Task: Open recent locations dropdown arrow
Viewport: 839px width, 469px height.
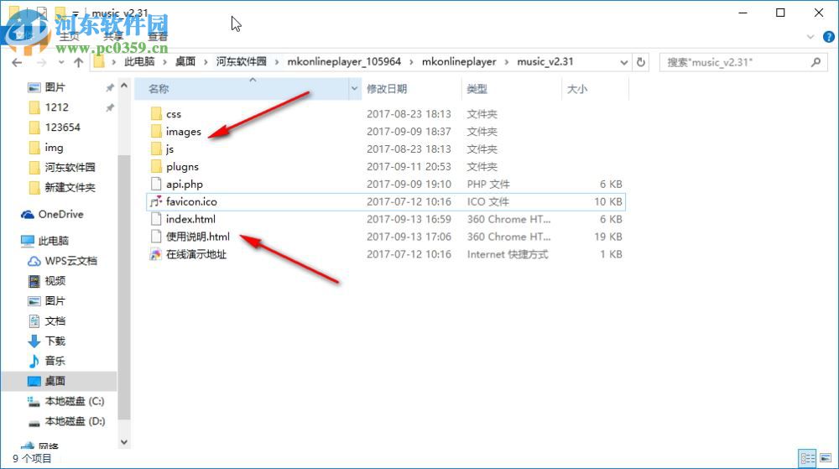Action: tap(61, 63)
